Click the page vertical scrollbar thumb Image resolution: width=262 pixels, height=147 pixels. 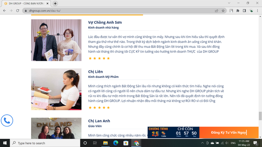coord(260,116)
